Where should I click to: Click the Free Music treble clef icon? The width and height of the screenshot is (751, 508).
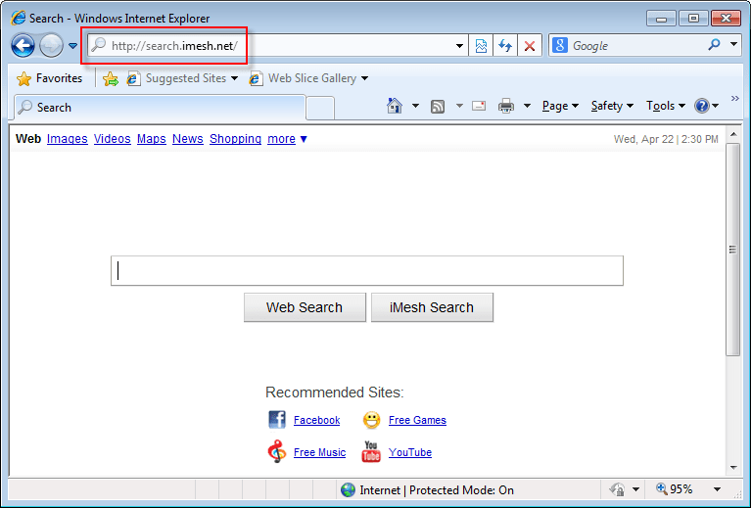[277, 451]
